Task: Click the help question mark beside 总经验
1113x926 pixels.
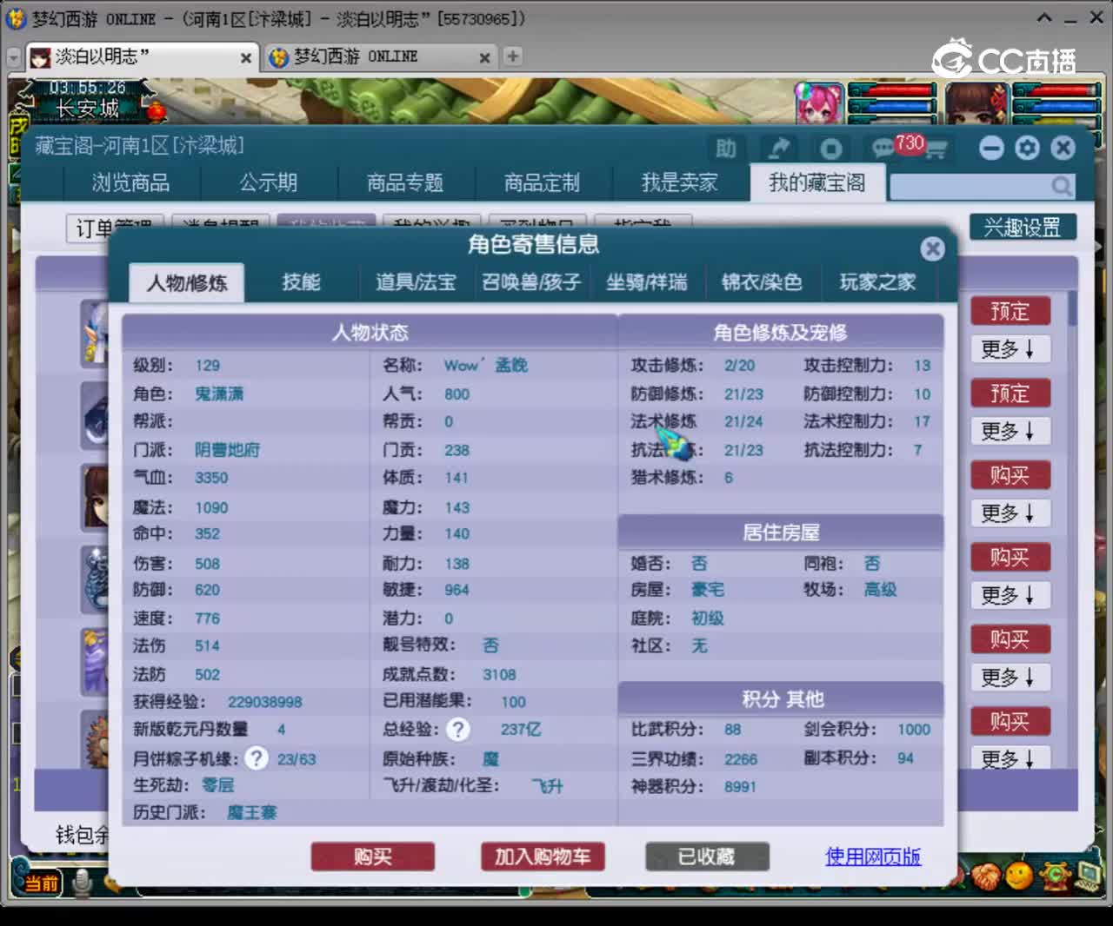Action: pyautogui.click(x=458, y=730)
